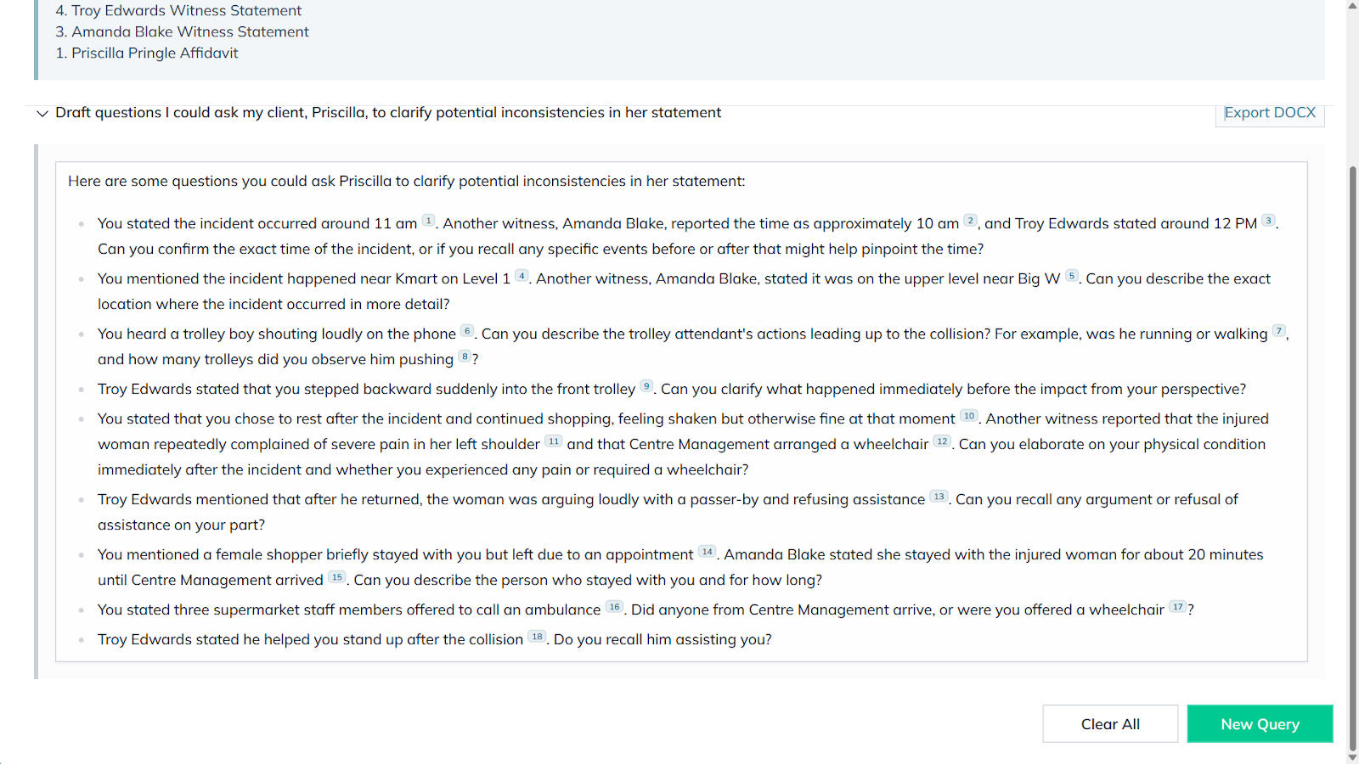The width and height of the screenshot is (1359, 764).
Task: Open citation 18 after the collision
Action: coord(537,637)
